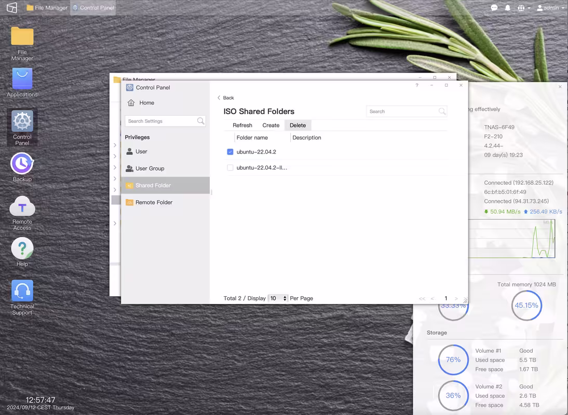
Task: Sort by Folder name column header
Action: point(252,137)
